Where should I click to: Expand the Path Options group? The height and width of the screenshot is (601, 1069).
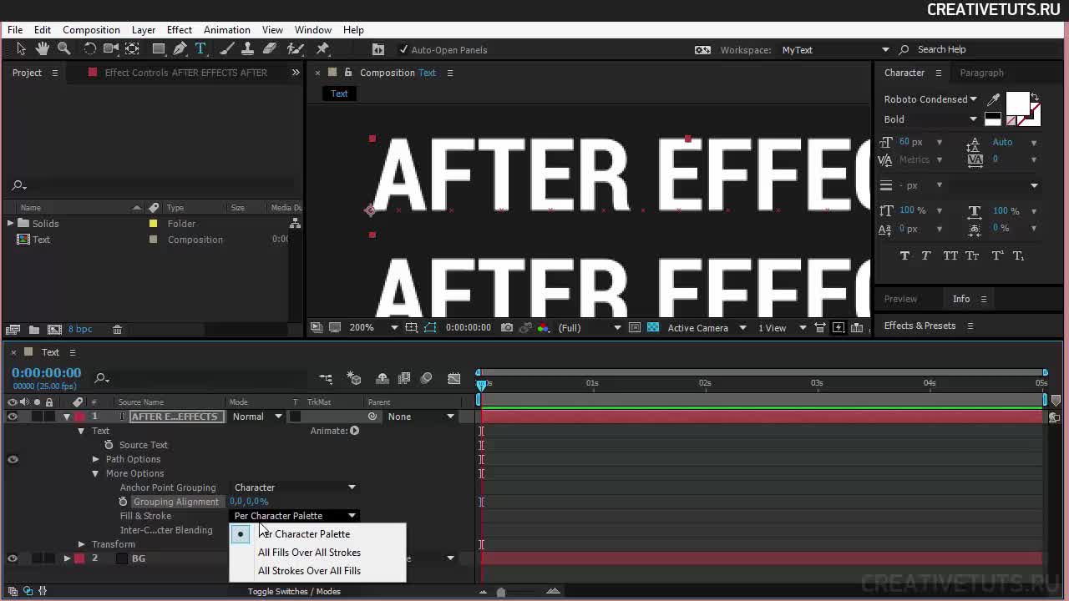pos(95,459)
